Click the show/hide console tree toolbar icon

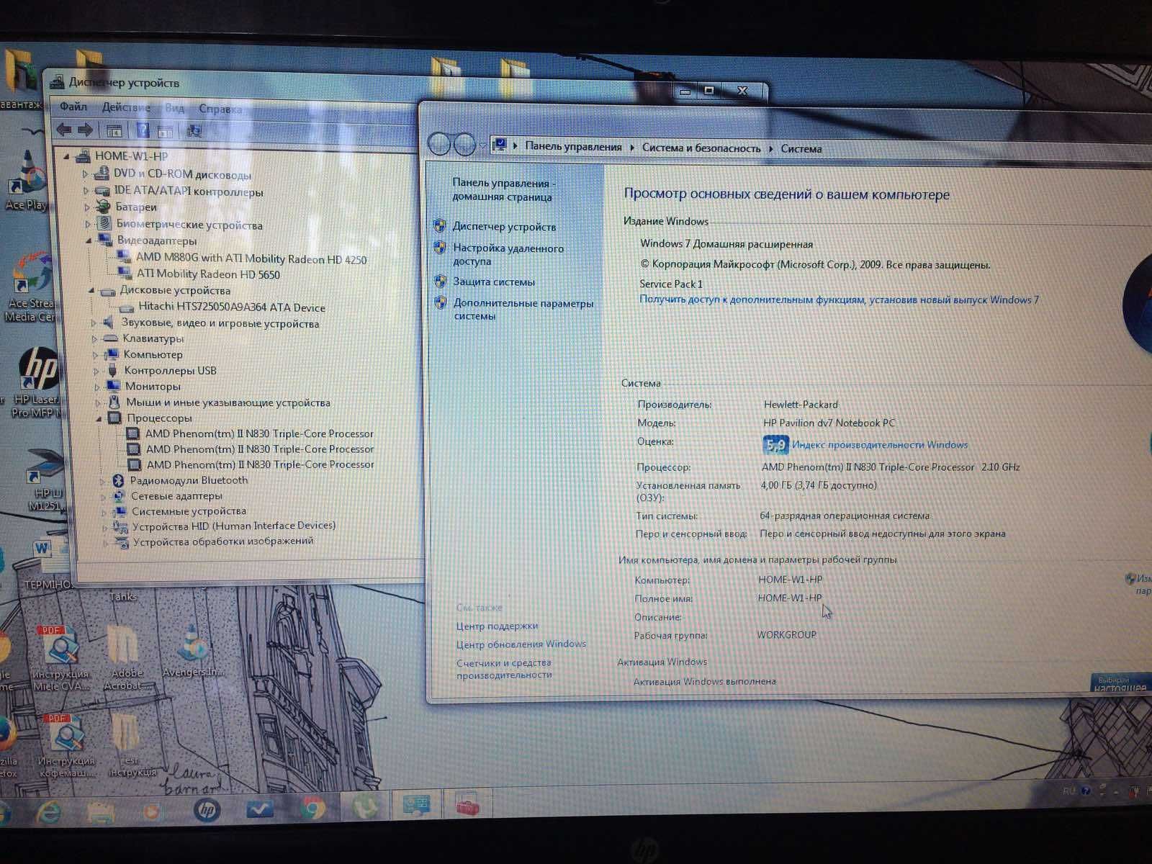[x=114, y=130]
